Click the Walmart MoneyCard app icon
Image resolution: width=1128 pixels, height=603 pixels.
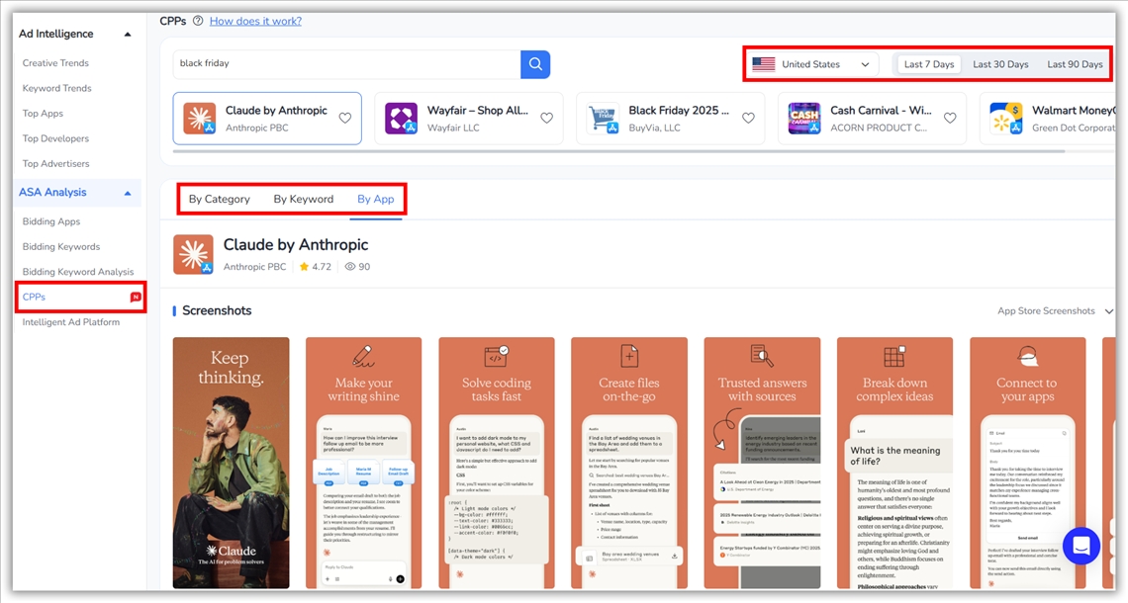1006,119
